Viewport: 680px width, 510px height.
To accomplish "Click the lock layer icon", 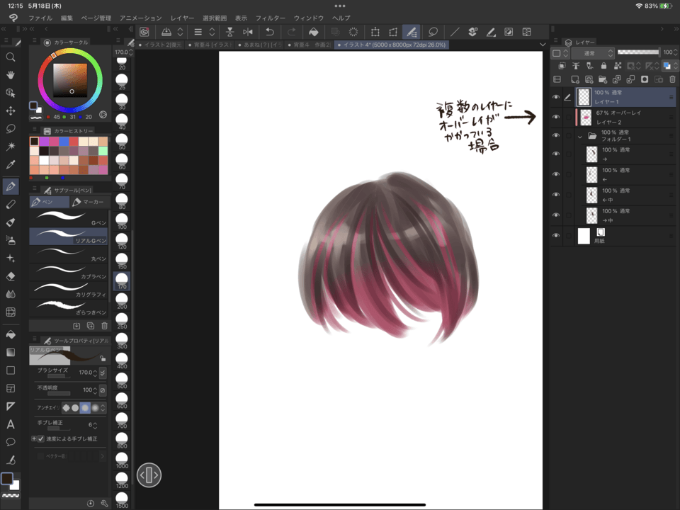I will click(x=603, y=66).
